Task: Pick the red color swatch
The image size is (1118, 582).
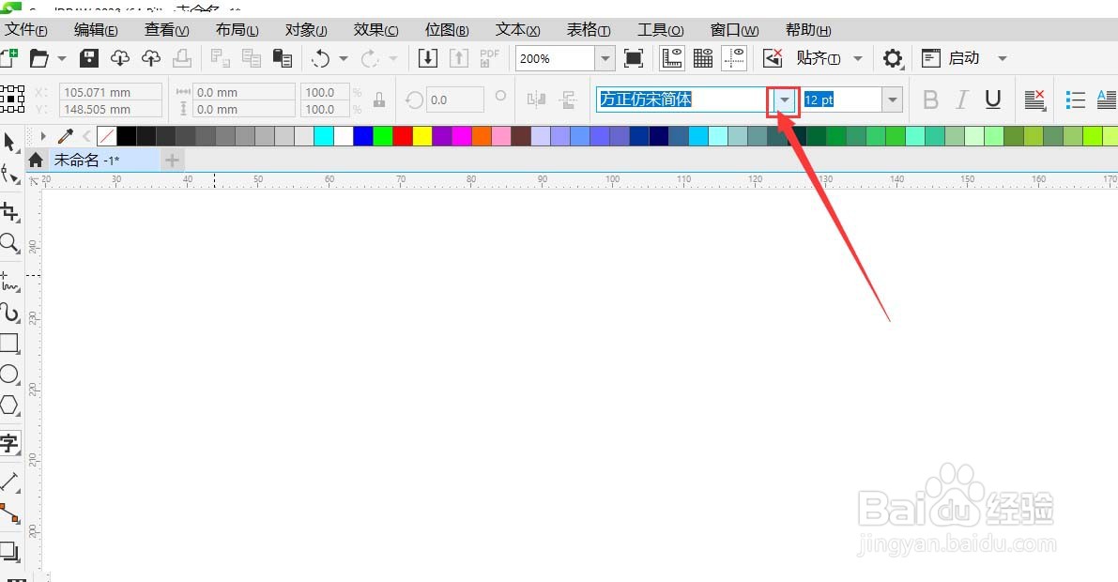Action: coord(402,135)
